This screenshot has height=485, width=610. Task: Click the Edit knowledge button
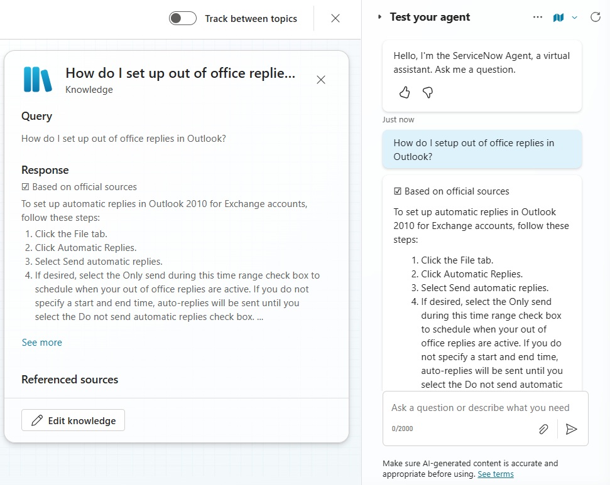73,420
